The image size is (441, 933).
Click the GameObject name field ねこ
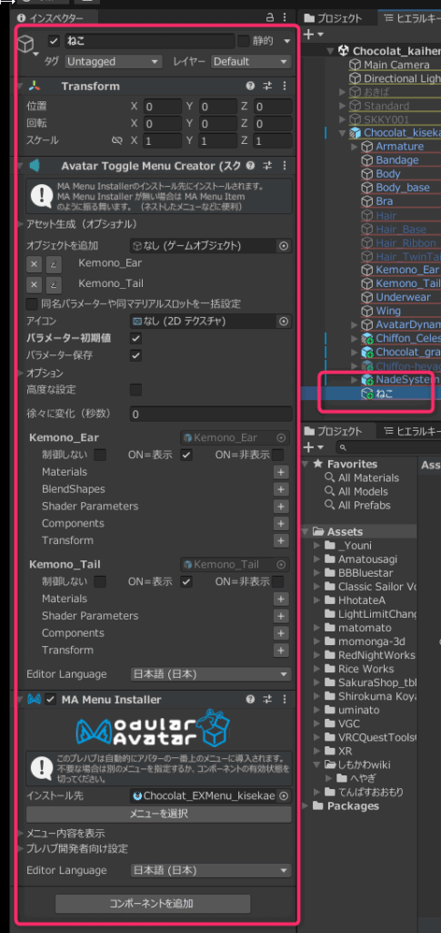pos(149,42)
